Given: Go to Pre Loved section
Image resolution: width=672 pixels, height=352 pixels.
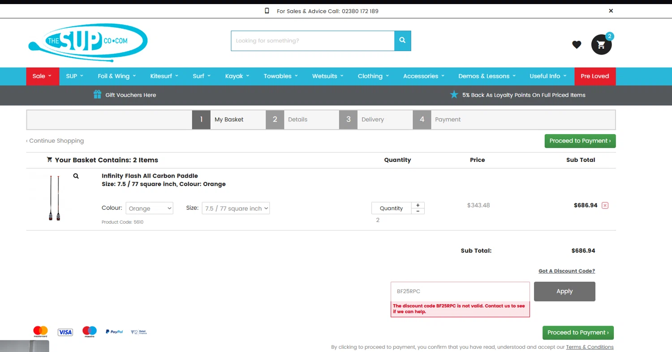Looking at the screenshot, I should click(x=595, y=76).
